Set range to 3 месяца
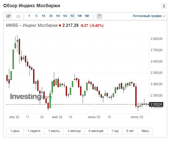The height and width of the screenshot is (141, 171). pyautogui.click(x=74, y=131)
